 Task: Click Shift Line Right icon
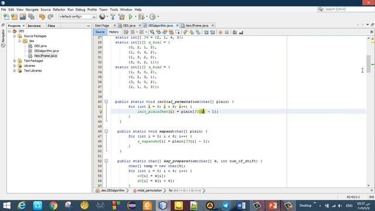click(x=212, y=32)
